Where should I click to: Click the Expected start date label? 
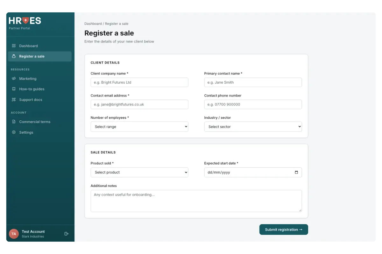tap(221, 163)
